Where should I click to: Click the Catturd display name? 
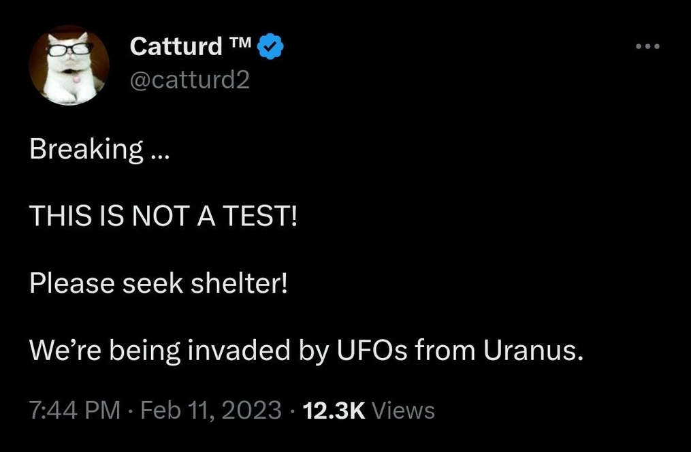click(176, 46)
